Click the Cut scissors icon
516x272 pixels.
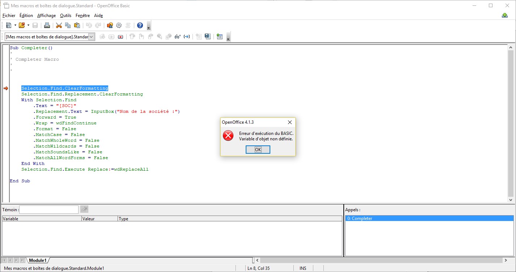[x=59, y=25]
